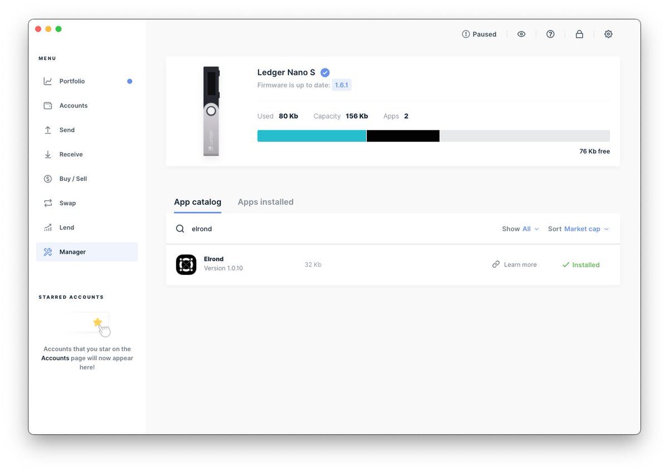Click the 76 Kb free label

(595, 151)
